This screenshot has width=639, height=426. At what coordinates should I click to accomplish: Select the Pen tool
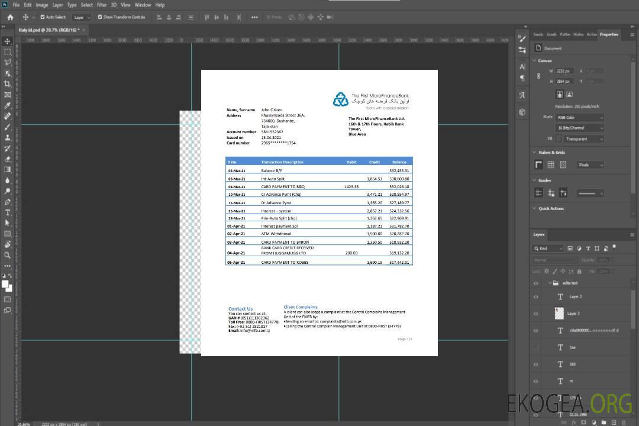[x=7, y=202]
